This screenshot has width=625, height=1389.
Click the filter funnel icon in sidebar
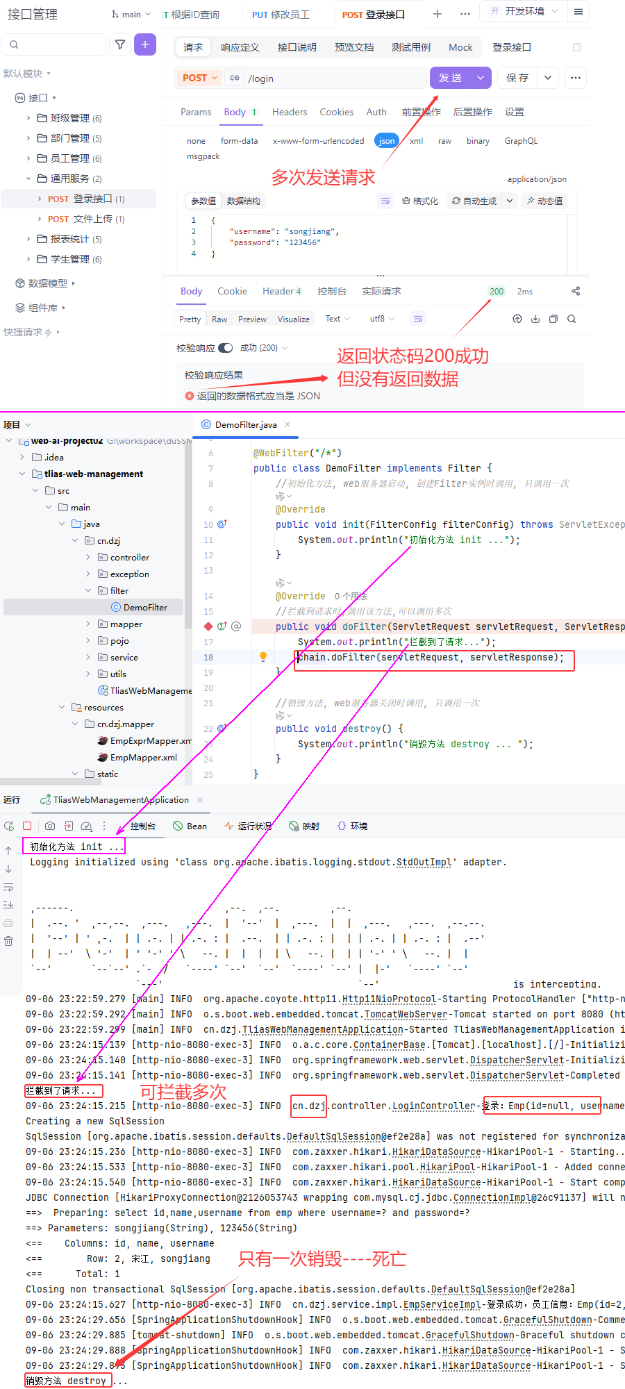pos(120,44)
